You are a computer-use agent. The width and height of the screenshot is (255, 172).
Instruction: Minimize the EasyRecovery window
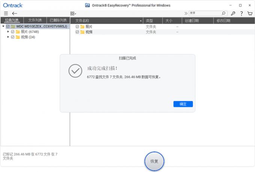click(x=231, y=5)
